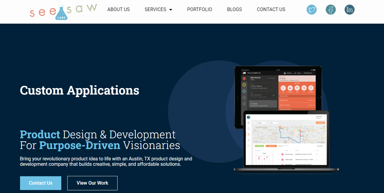384x193 pixels.
Task: Click the View Our Work button
Action: [x=92, y=183]
